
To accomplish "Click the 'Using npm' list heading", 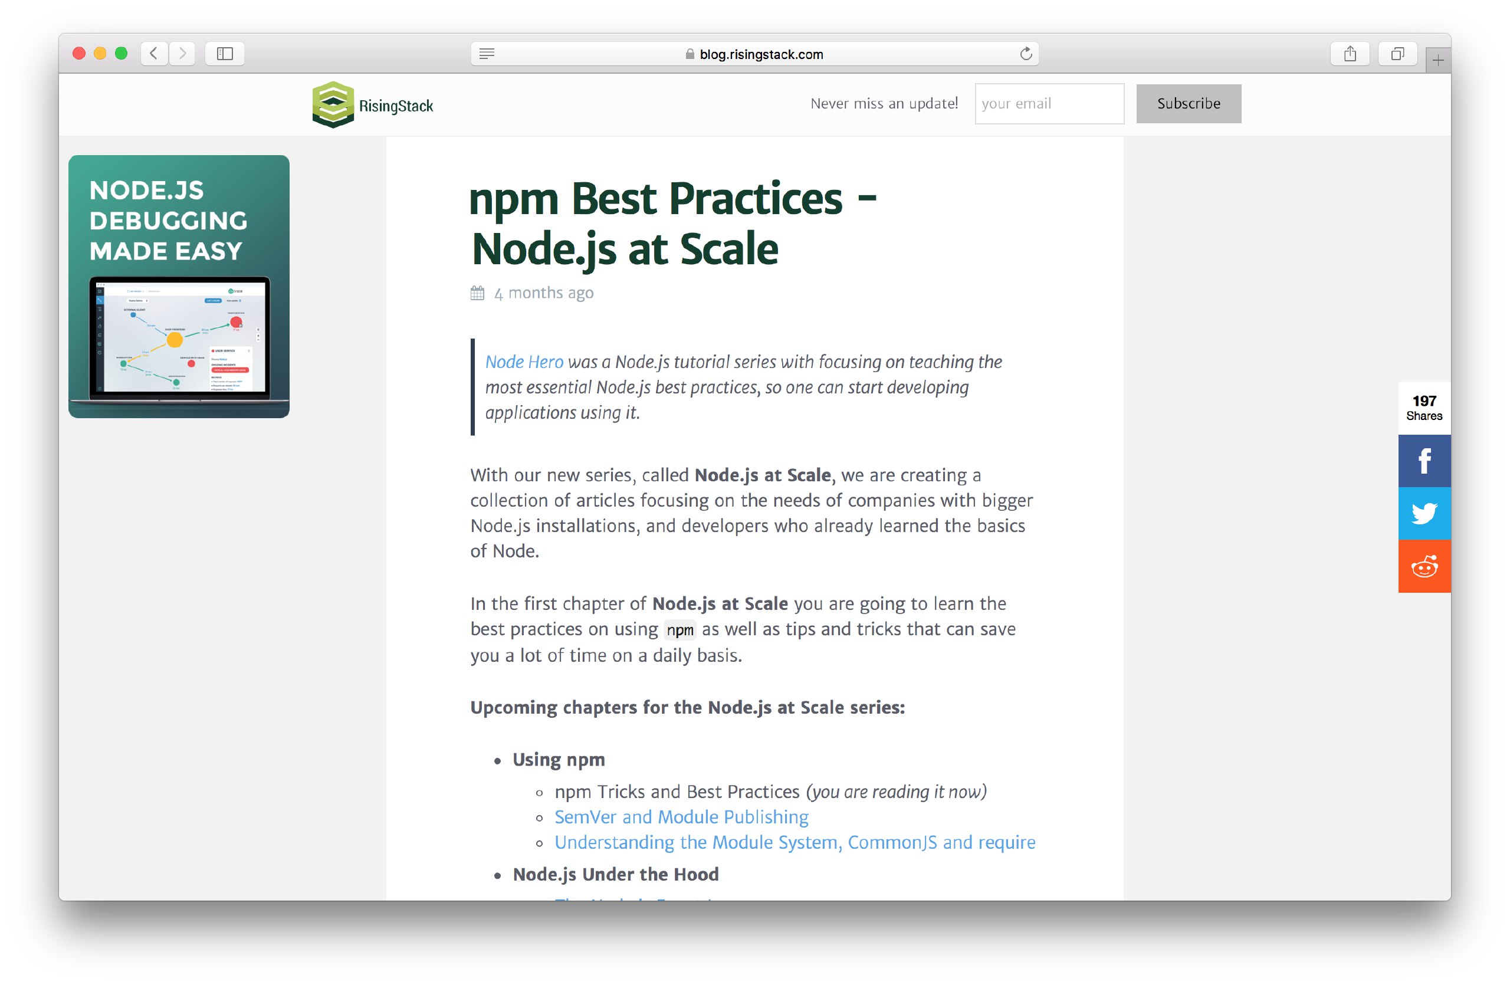I will 559,760.
